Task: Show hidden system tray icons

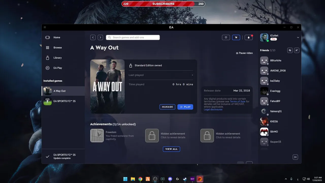Action: (x=286, y=179)
